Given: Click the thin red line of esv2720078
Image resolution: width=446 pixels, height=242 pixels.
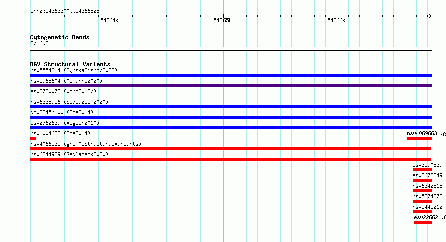Looking at the screenshot, I should [231, 96].
